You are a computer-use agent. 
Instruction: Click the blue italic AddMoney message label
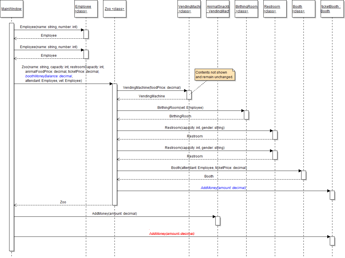point(223,188)
